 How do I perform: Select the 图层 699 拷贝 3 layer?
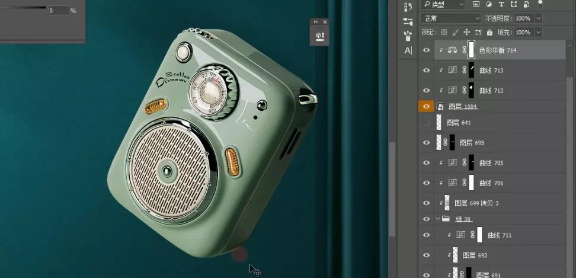click(500, 203)
